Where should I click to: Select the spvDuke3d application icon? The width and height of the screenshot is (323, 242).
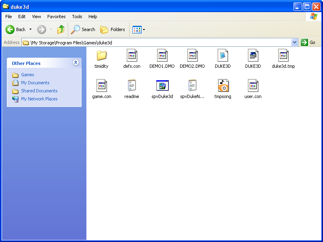tap(162, 86)
